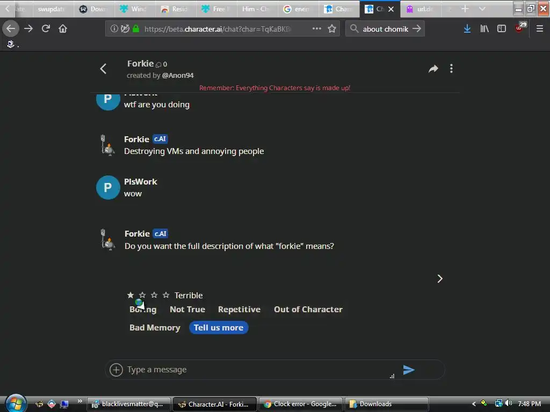Screen dimensions: 550x412
Task: Switch to the Google ener tab
Action: pyautogui.click(x=298, y=9)
